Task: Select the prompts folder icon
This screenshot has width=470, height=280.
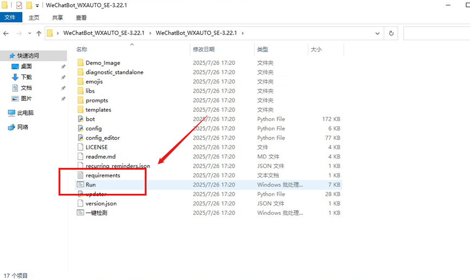Action: pos(80,100)
